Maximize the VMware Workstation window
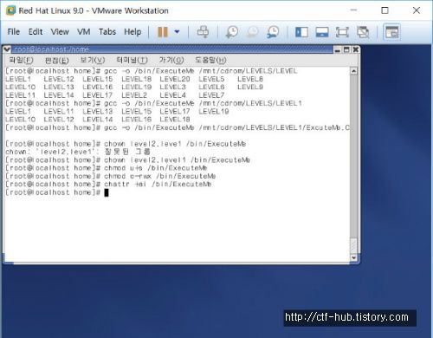 (x=385, y=10)
